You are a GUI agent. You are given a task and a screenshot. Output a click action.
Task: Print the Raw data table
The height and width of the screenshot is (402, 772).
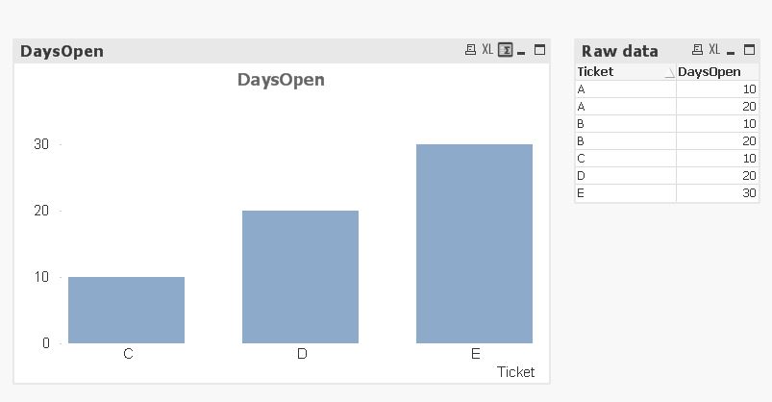click(698, 50)
